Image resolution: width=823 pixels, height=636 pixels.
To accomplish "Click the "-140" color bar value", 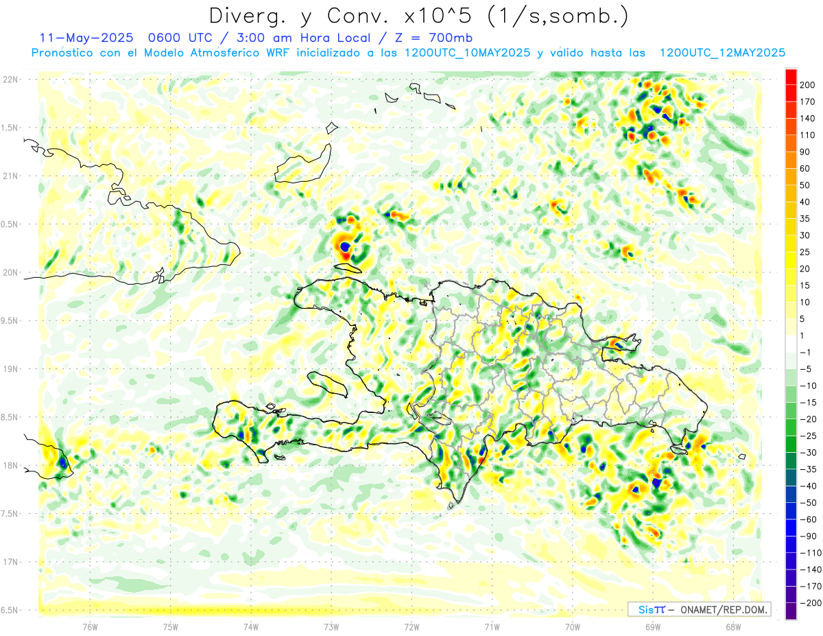I will click(809, 569).
